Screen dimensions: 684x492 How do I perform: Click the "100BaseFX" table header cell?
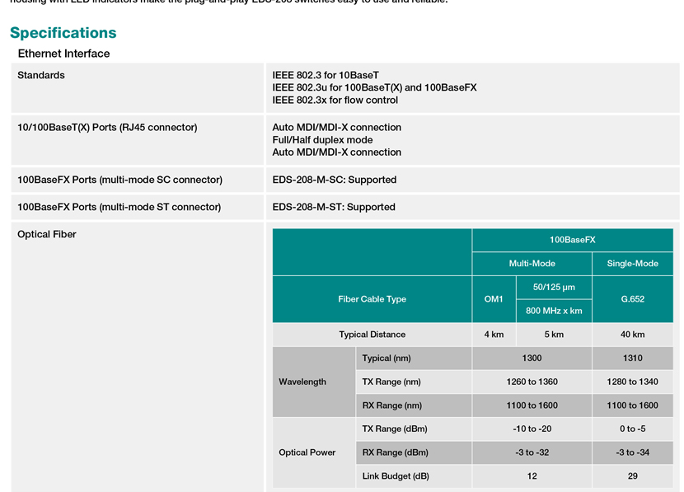pos(572,240)
